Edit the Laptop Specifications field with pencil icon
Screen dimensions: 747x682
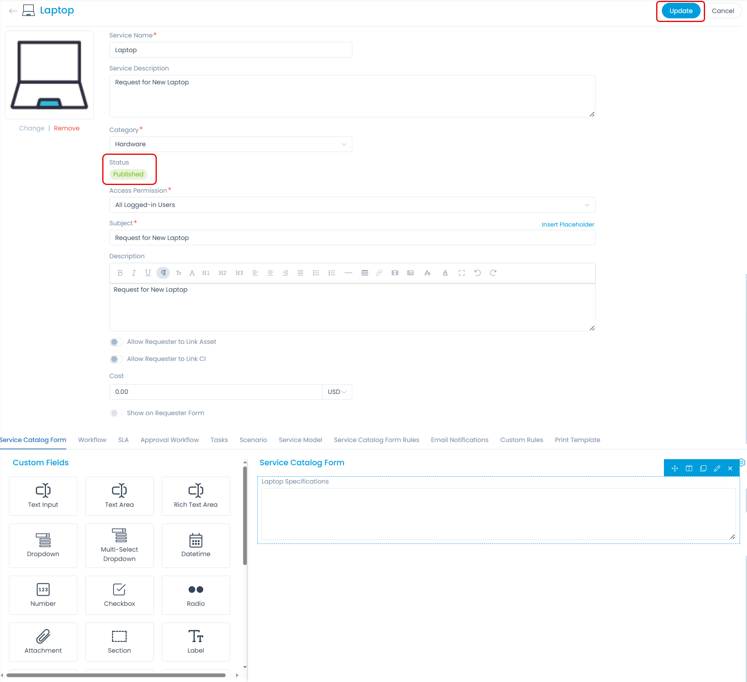point(717,468)
